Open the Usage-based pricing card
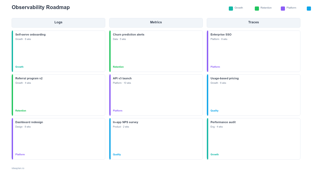312x175 pixels. click(x=253, y=95)
